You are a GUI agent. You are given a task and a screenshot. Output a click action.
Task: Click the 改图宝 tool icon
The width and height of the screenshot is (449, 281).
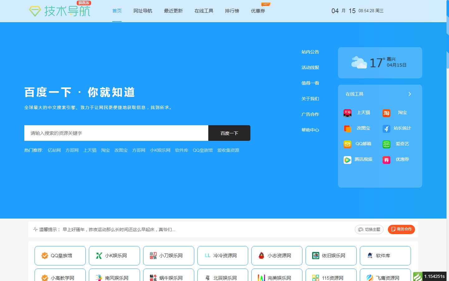point(347,129)
